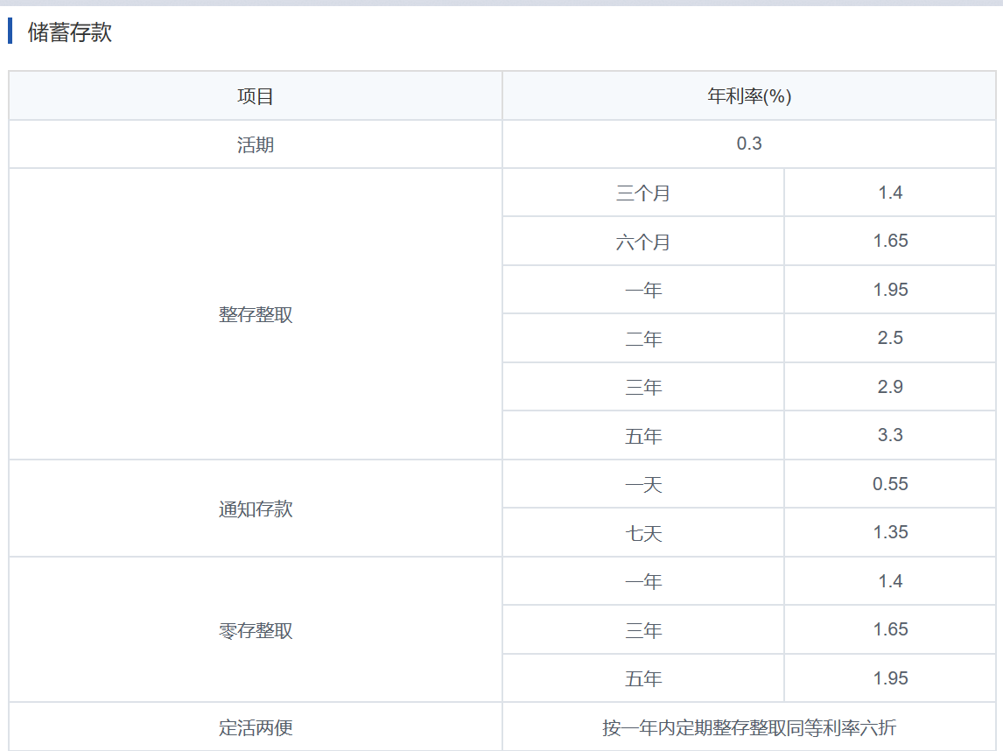Select 五年 term in the 零存整取 group
The image size is (1003, 751).
(x=643, y=678)
